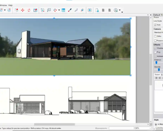Screen dimensions: 163x131
Task: Click the vertical scrollbar down arrow
Action: tap(151, 122)
